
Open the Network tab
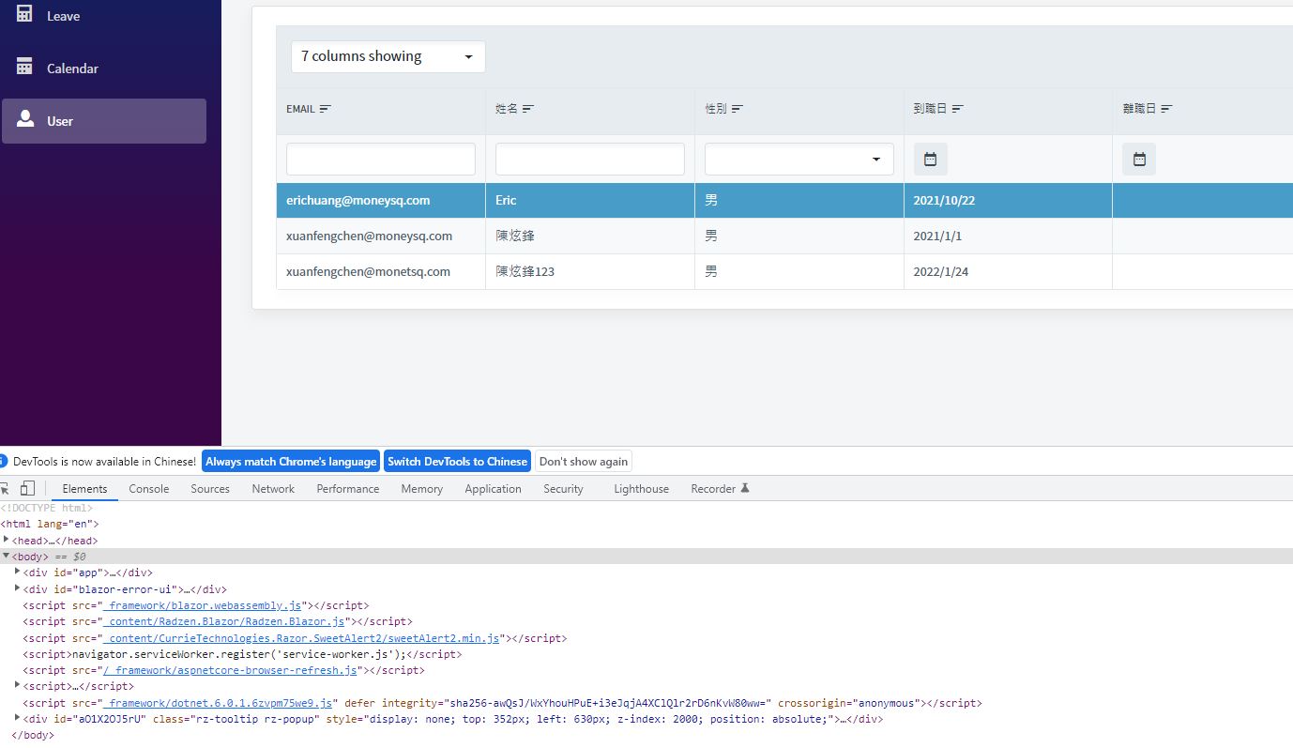pos(273,489)
